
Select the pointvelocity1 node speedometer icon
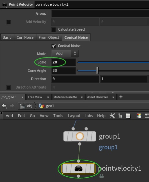[x=79, y=169]
